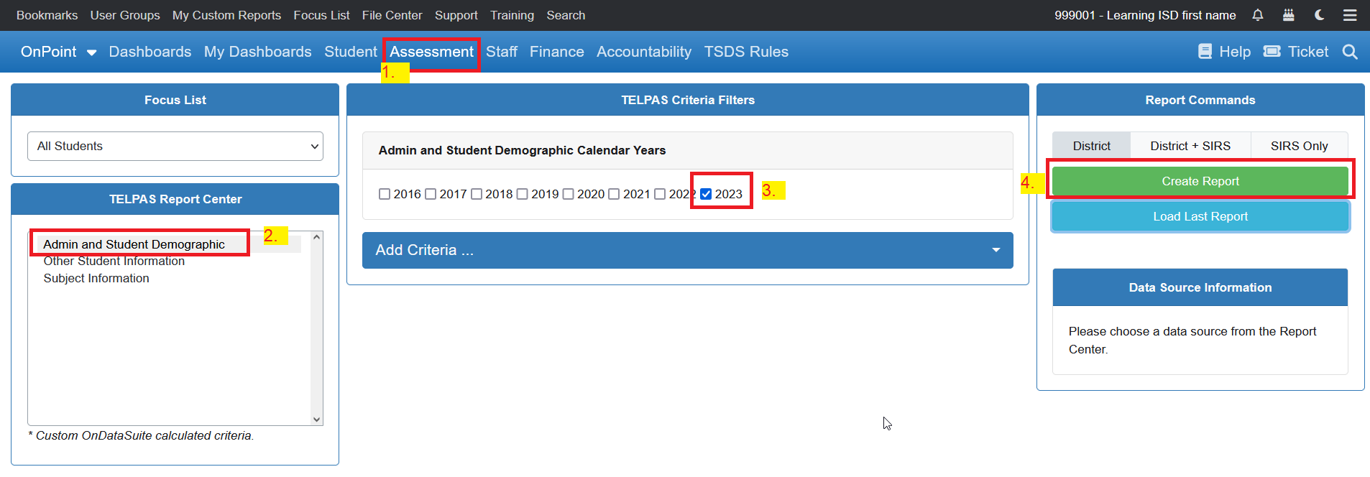Select Subject Information in the TELPAS Report Center
Viewport: 1370px width, 477px height.
pyautogui.click(x=96, y=278)
